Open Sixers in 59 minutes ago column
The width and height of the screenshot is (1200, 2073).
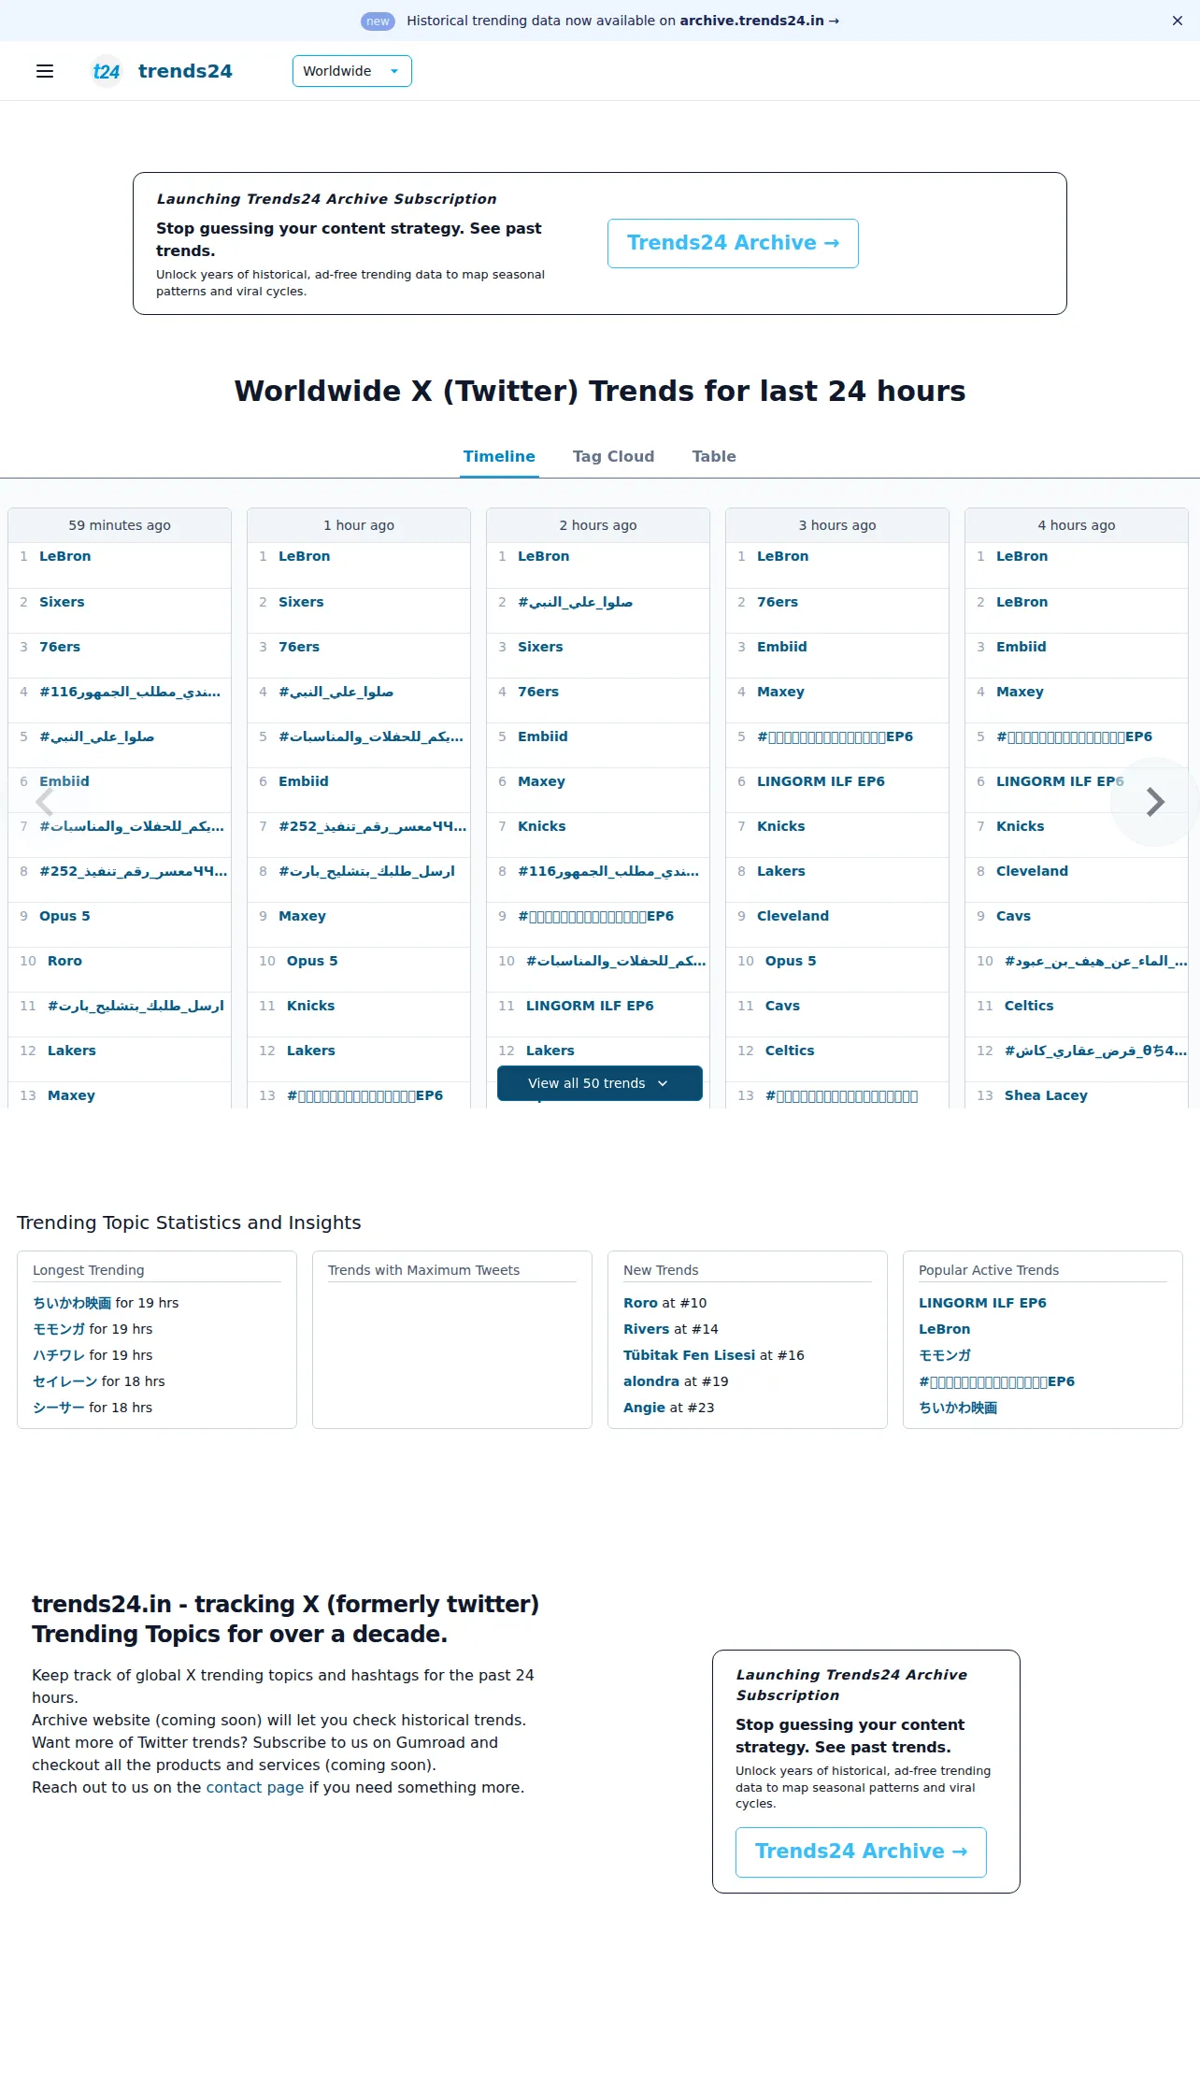(62, 602)
